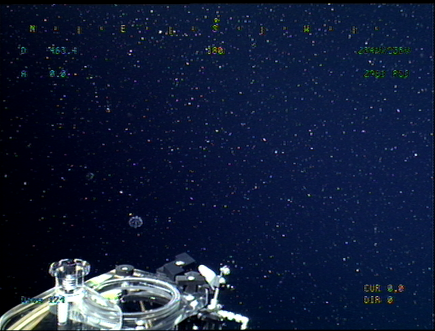Select the altitude reading 0.0 beside A
Image resolution: width=435 pixels, height=331 pixels.
click(x=58, y=74)
